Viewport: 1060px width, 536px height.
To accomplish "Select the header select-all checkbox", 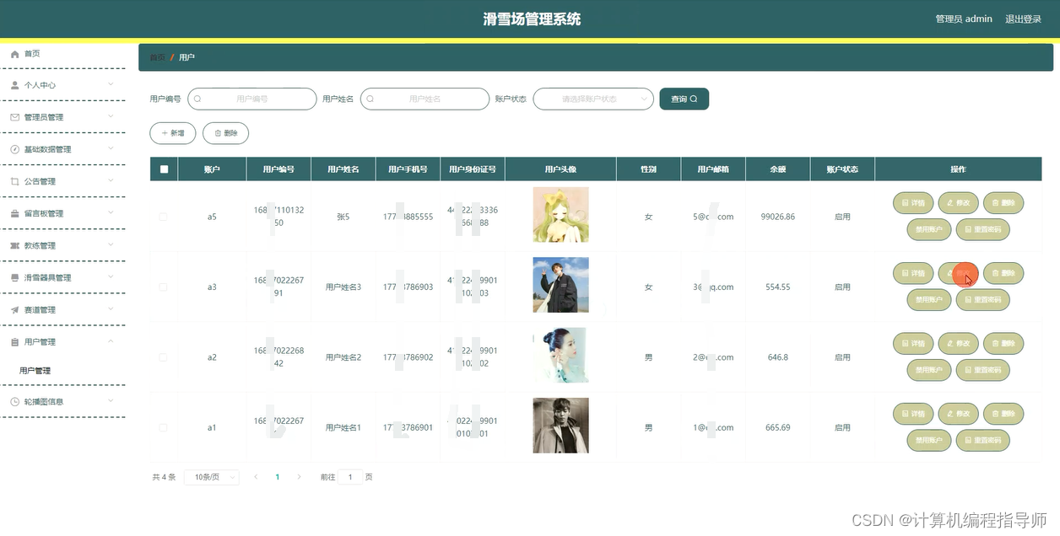I will [164, 169].
